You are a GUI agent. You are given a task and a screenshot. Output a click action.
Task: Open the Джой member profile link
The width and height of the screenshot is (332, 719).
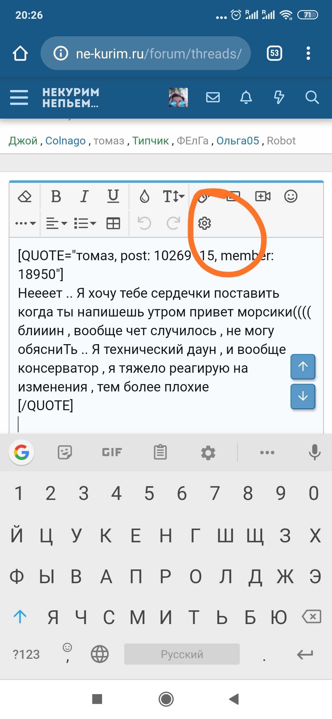23,141
